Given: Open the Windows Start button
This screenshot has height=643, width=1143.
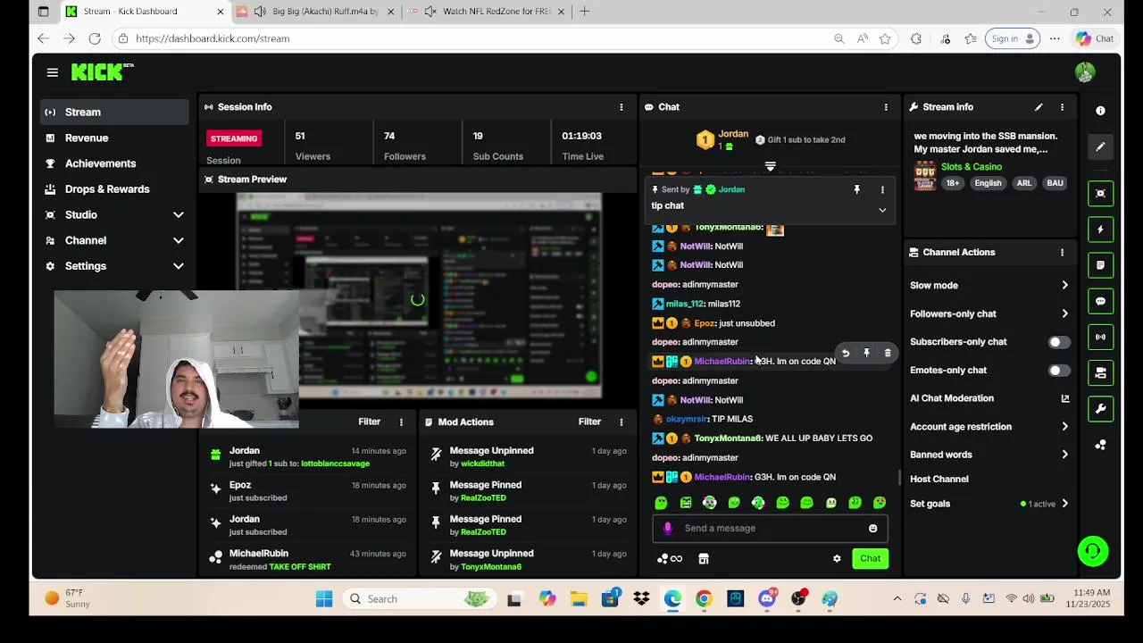Looking at the screenshot, I should (x=323, y=599).
